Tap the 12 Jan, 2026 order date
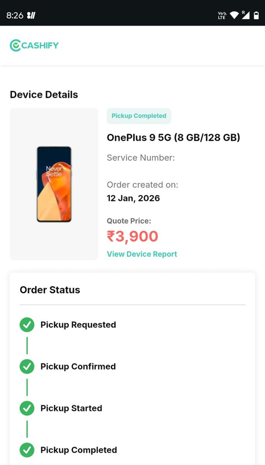Viewport: 265px width, 465px height. [x=133, y=198]
